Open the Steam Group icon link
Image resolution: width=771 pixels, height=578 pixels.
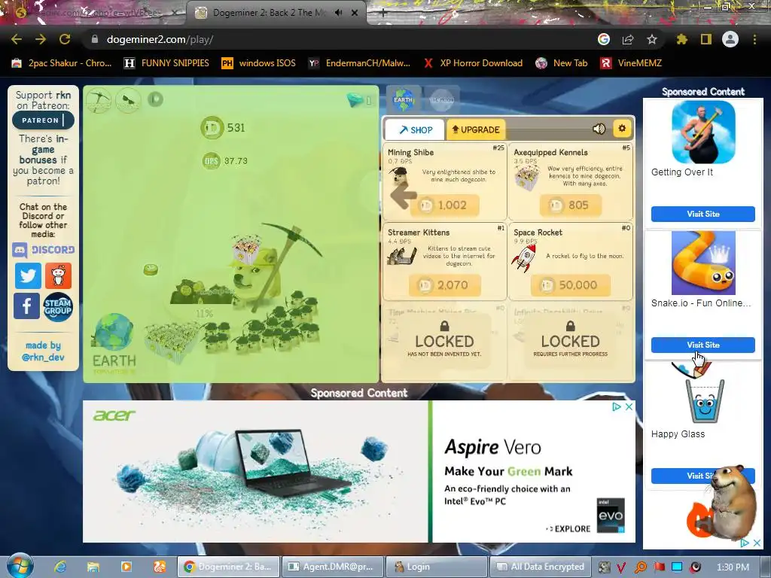[57, 307]
